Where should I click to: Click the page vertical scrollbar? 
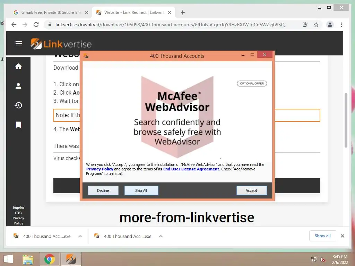coord(346,120)
